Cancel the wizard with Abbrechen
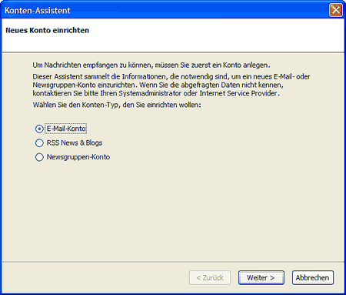346x295 pixels. [x=313, y=278]
